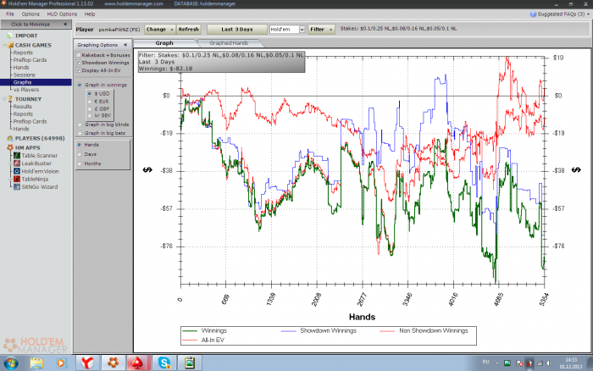Select Graph in big bets option
This screenshot has height=371, width=593.
coord(80,133)
